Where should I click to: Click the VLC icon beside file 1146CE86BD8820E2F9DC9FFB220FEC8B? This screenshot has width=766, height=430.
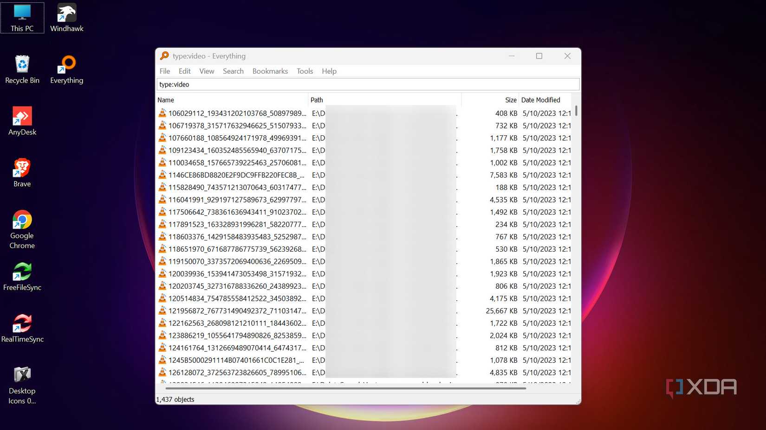[x=163, y=175]
